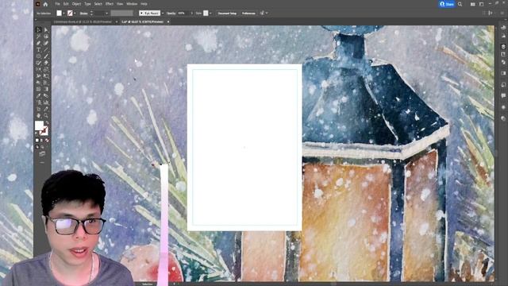Expand the Opacity slider arrow
Screen dimensions: 508x286
[191, 14]
